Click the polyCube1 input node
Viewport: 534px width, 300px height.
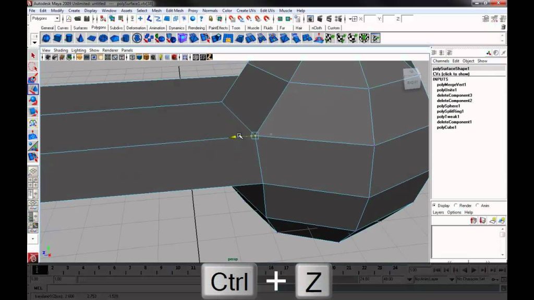446,127
